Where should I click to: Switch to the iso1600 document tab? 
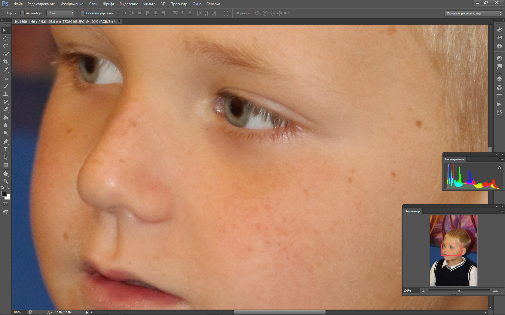[x=65, y=22]
